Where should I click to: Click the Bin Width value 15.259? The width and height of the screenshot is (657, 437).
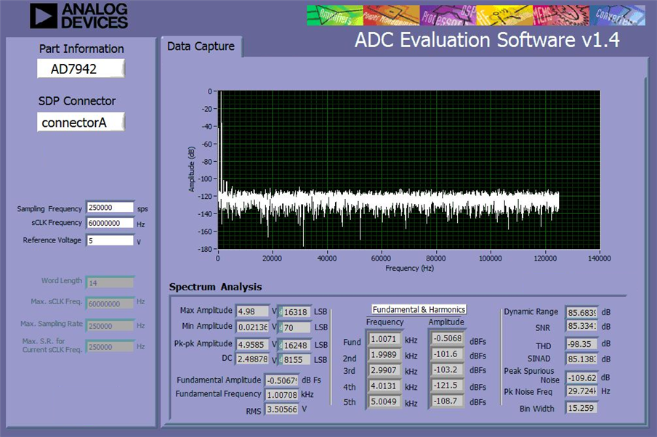tap(581, 408)
